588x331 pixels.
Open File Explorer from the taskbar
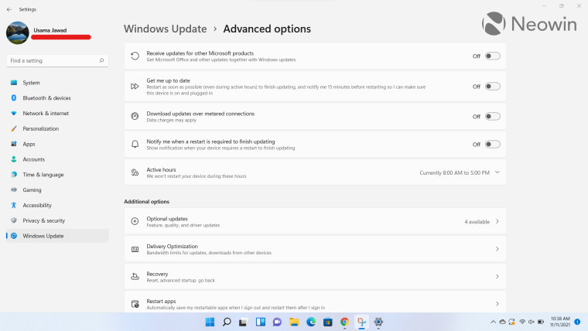pos(294,322)
